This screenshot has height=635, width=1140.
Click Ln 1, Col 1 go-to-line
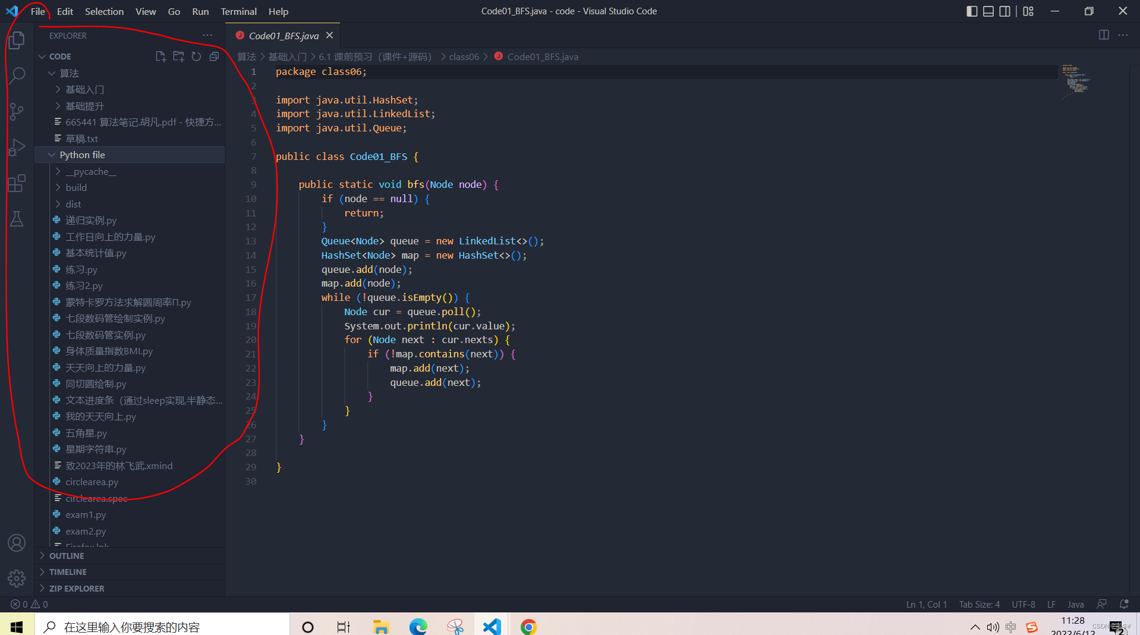[x=926, y=604]
